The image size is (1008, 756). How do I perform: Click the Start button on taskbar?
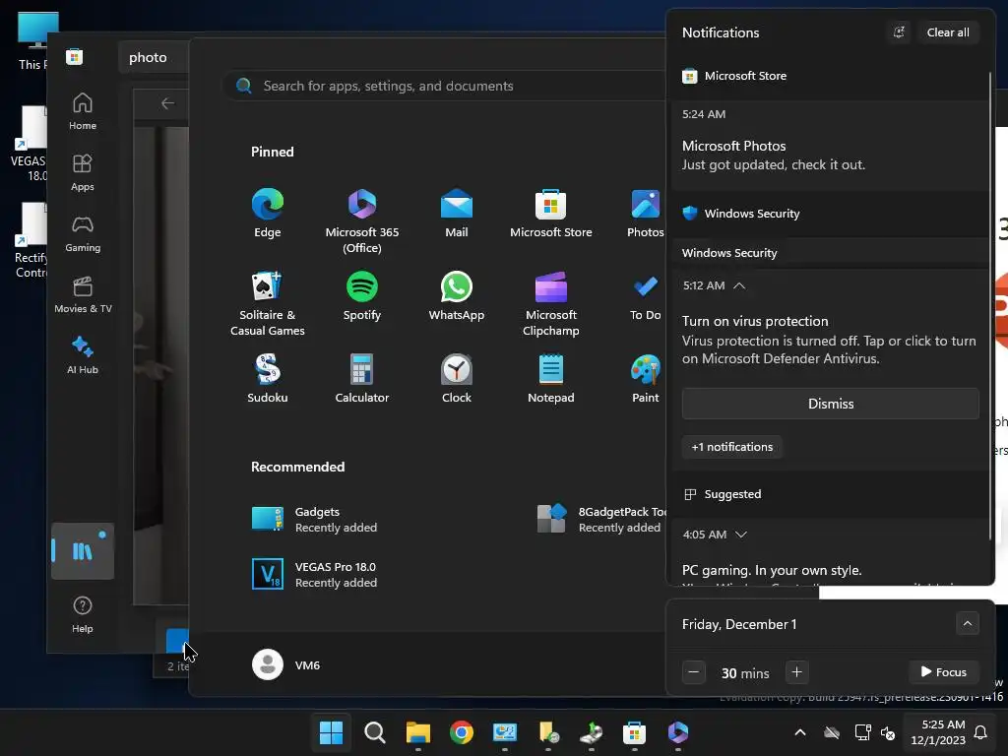[331, 732]
